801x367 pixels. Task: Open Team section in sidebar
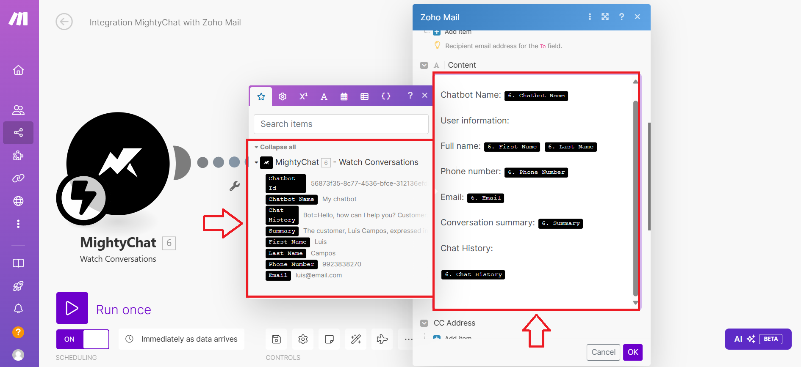pyautogui.click(x=18, y=110)
